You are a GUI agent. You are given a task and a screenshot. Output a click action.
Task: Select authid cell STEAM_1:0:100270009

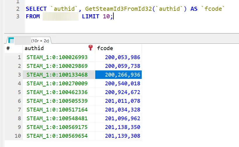click(57, 84)
